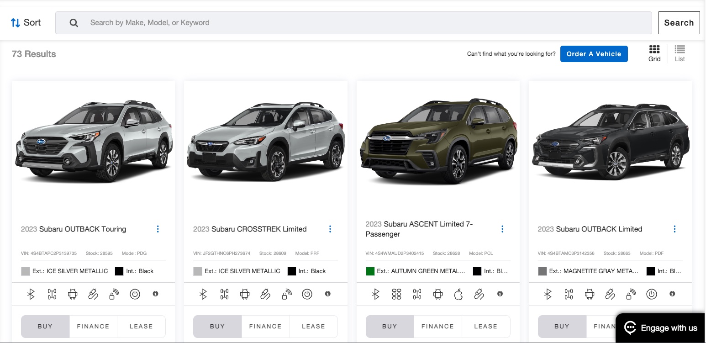
Task: Click Android Auto icon on OUTBACK Touring
Action: [73, 294]
